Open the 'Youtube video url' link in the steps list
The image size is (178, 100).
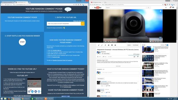pyautogui.click(x=57, y=50)
